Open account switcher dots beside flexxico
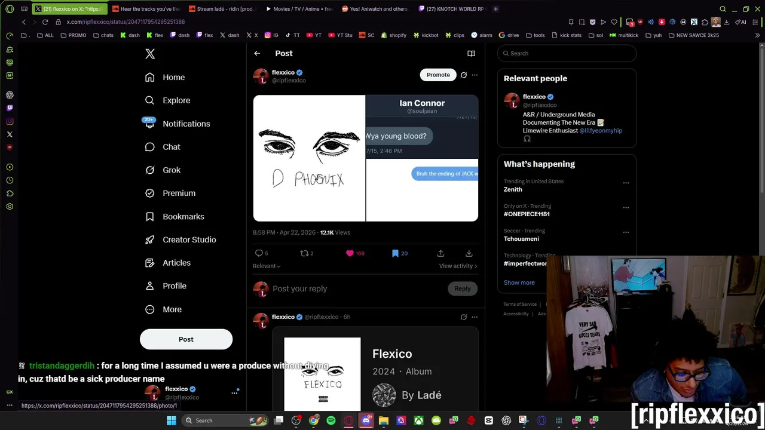 pos(234,393)
